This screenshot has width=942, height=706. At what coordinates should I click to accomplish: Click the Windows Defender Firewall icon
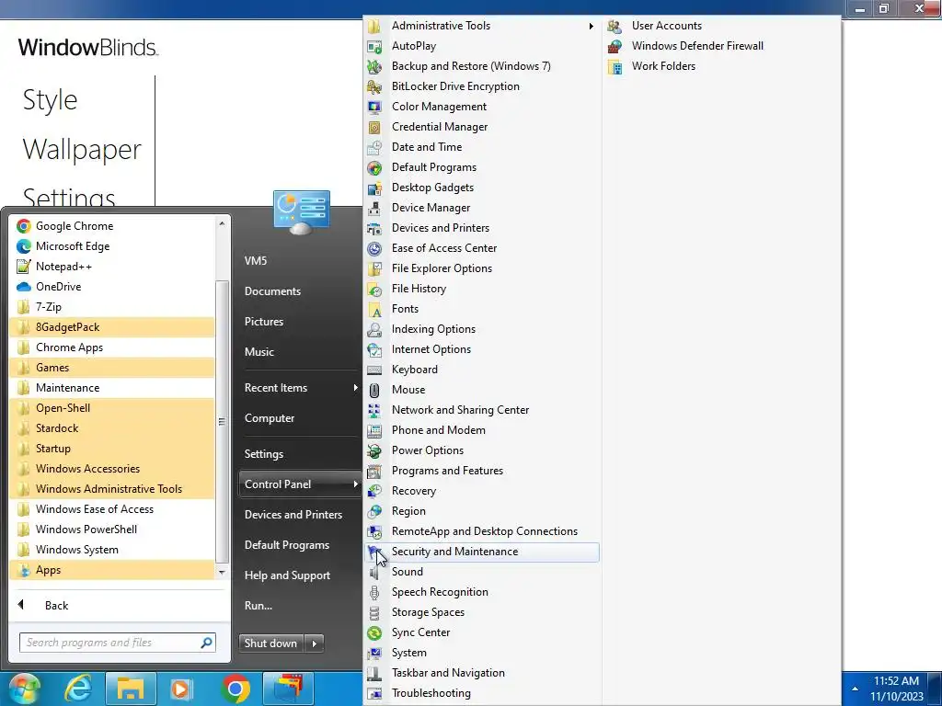[615, 46]
